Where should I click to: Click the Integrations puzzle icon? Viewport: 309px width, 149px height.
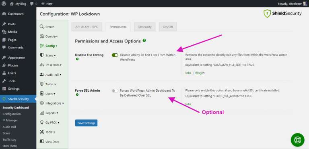41,103
